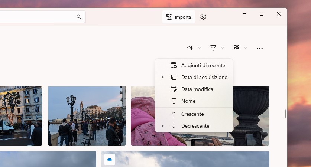Sort photos by Nome
The height and width of the screenshot is (167, 311).
click(194, 101)
